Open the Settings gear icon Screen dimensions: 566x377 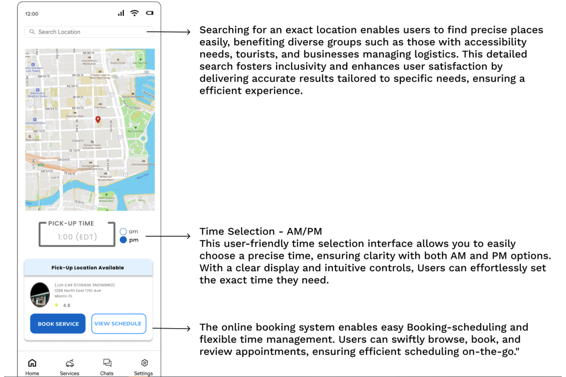pos(144,363)
